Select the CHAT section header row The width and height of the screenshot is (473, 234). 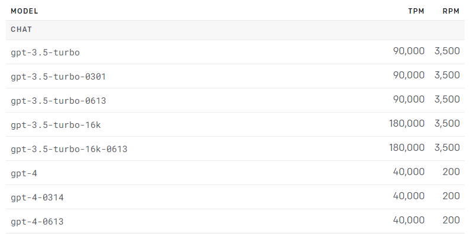[x=235, y=30]
